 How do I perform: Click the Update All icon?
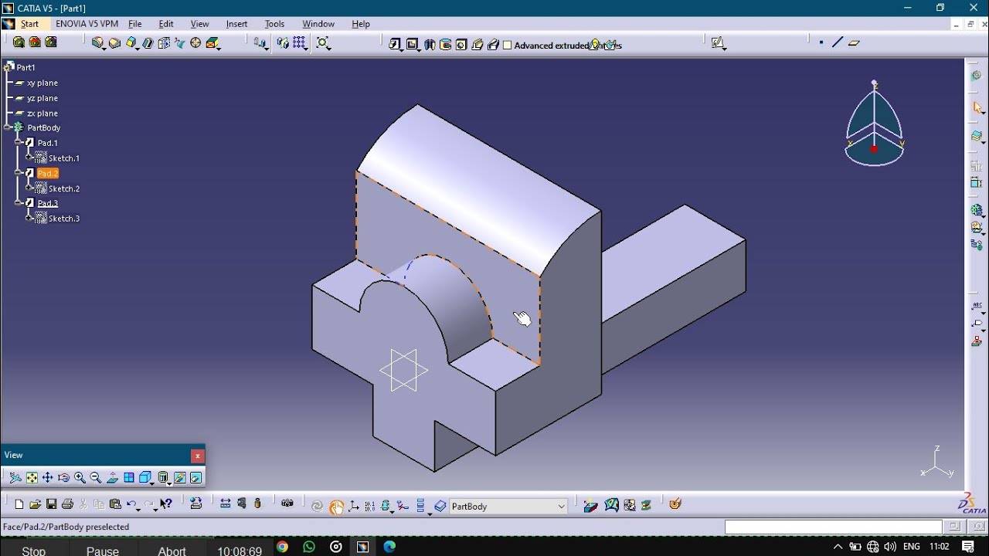[317, 506]
